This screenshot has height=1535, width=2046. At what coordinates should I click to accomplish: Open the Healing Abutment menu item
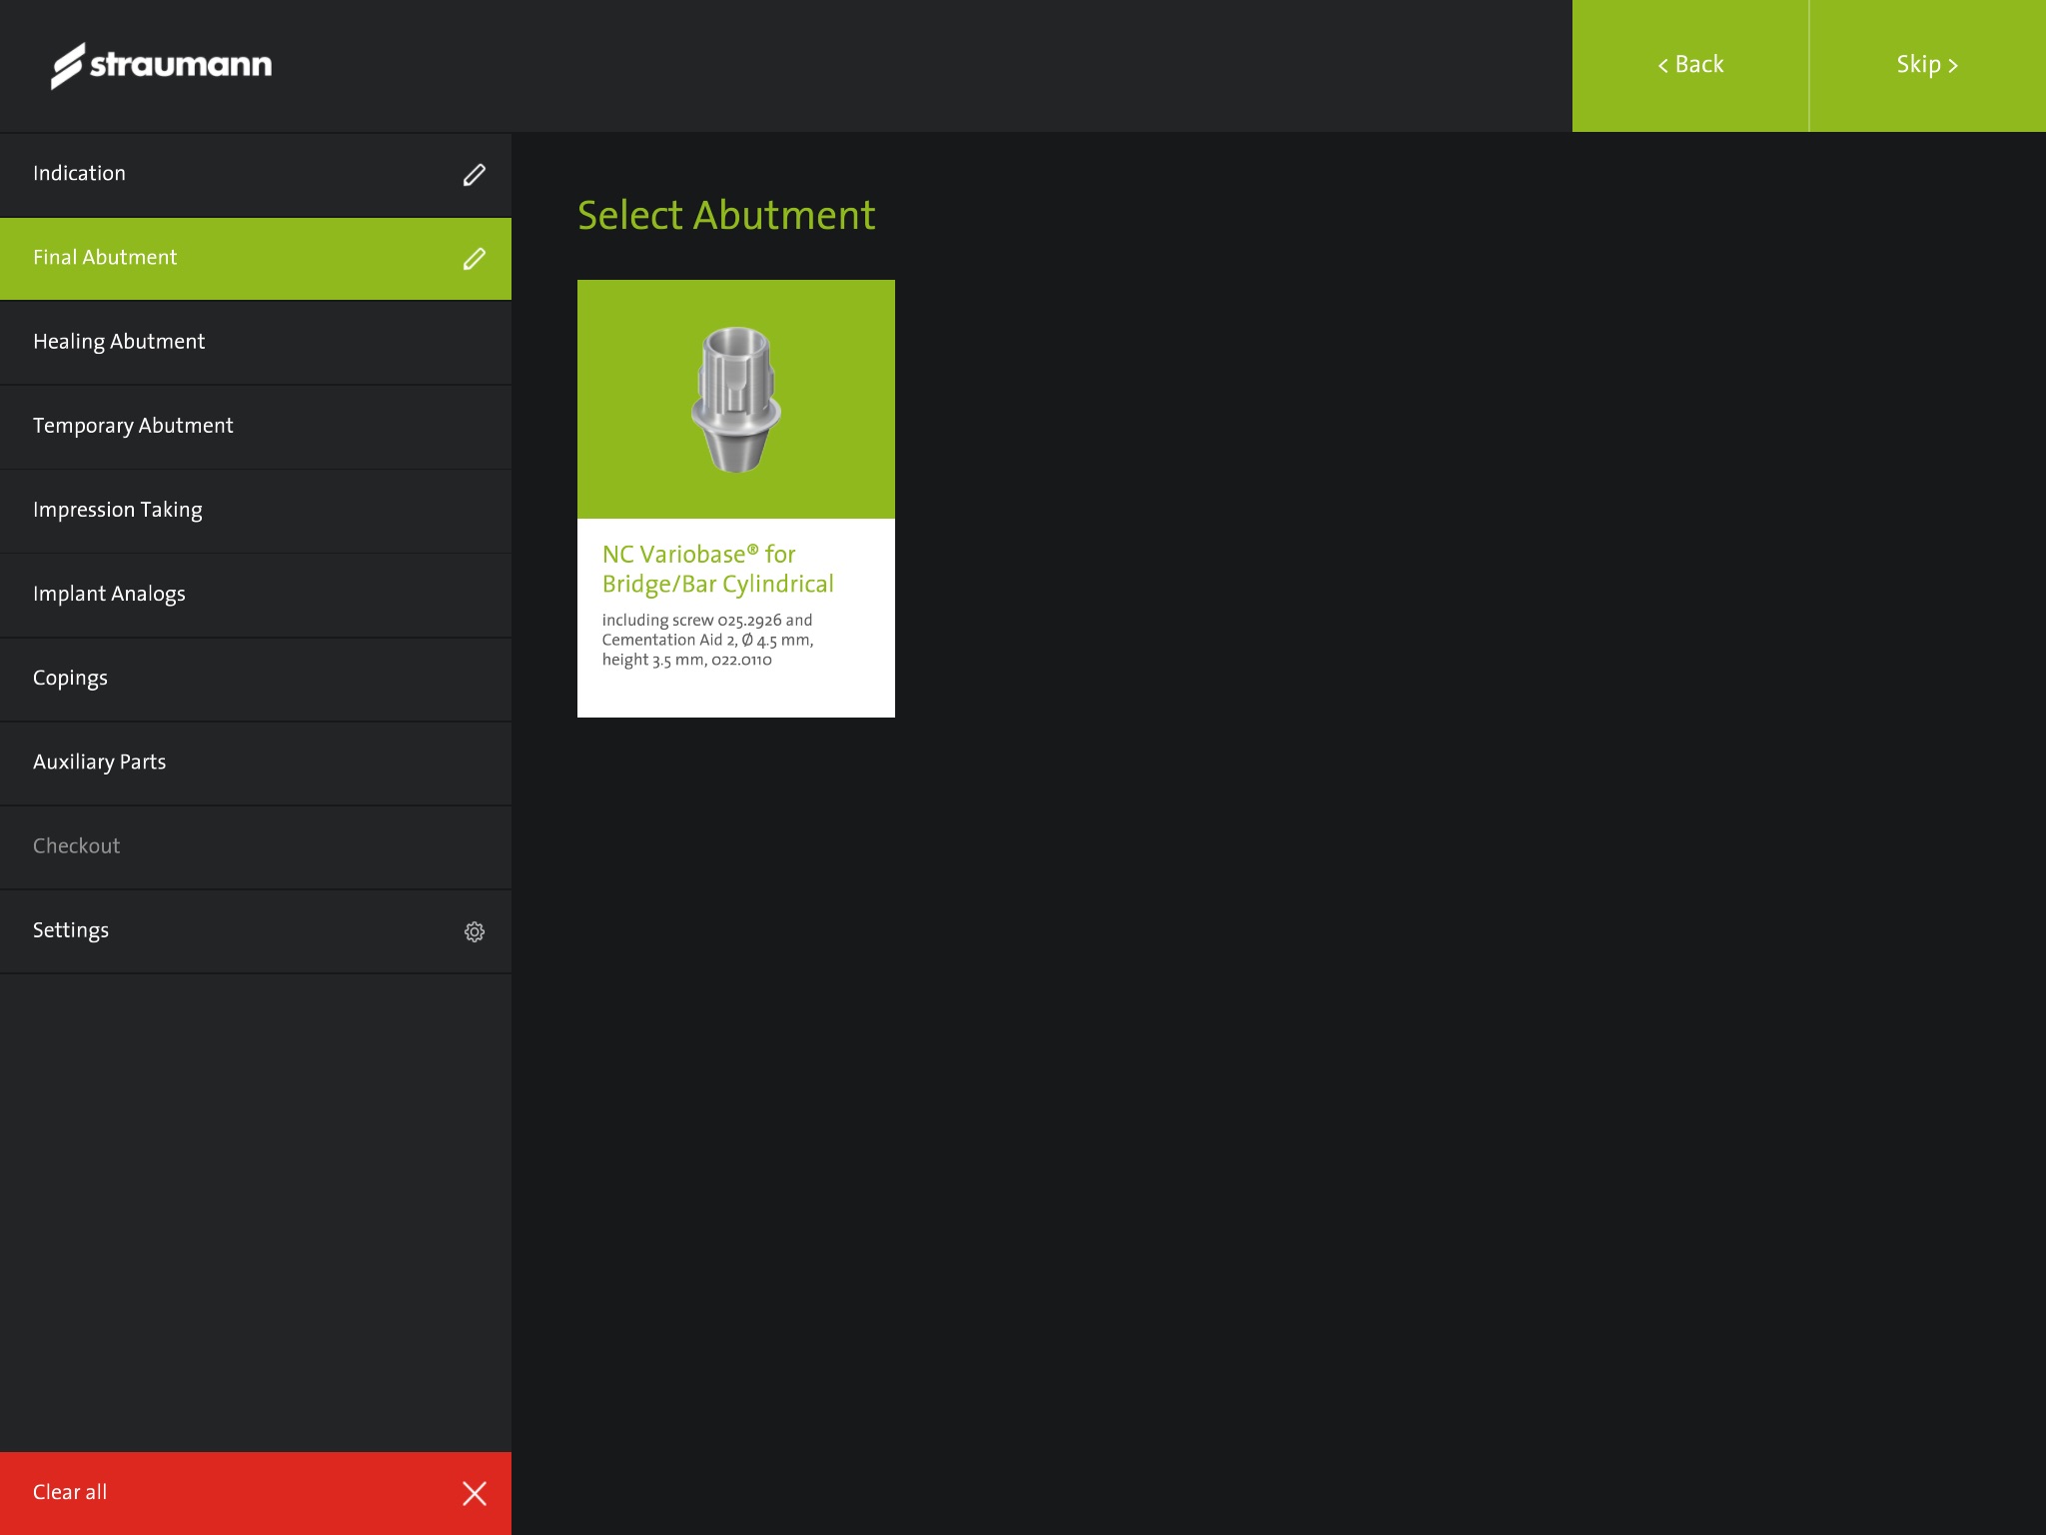(255, 342)
